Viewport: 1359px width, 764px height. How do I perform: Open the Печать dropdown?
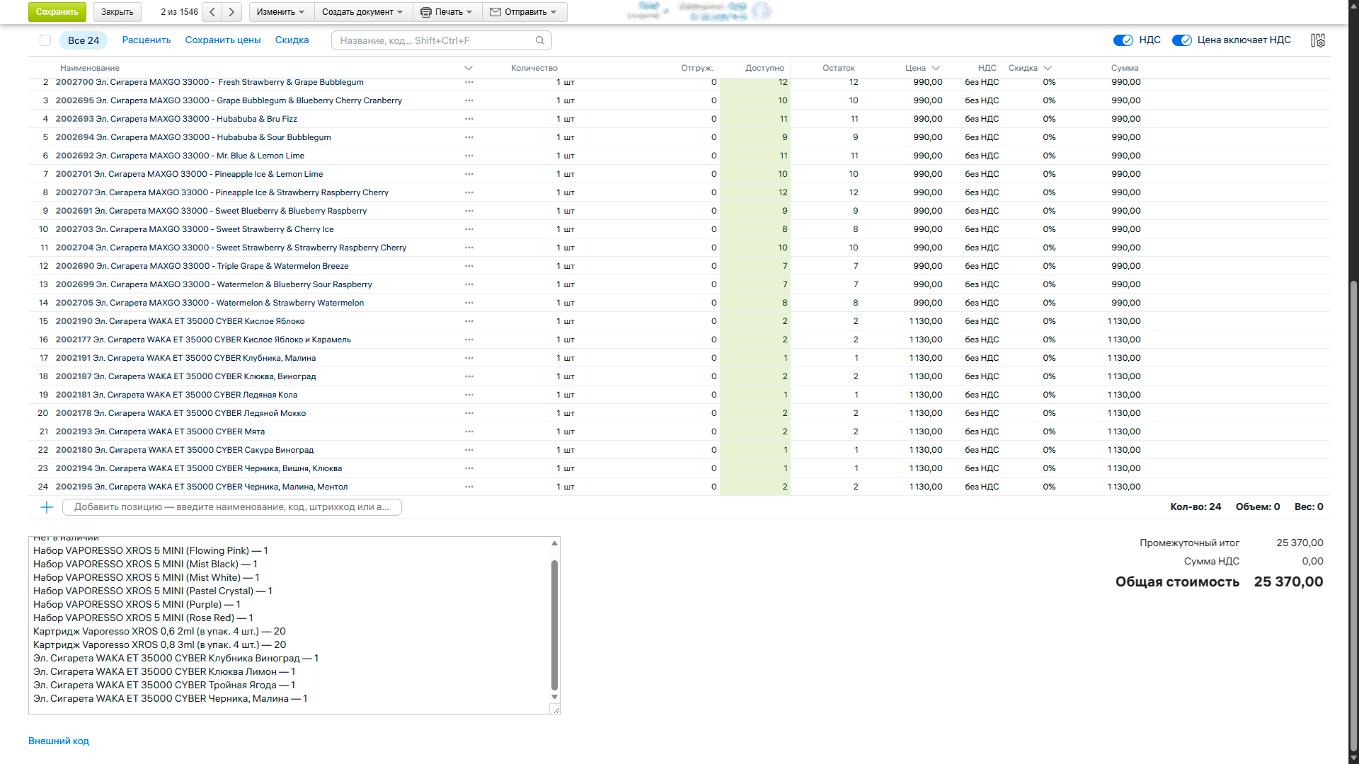coord(446,12)
